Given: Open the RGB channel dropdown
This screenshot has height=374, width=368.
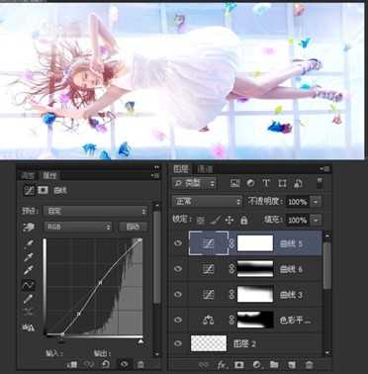Looking at the screenshot, I should (78, 227).
